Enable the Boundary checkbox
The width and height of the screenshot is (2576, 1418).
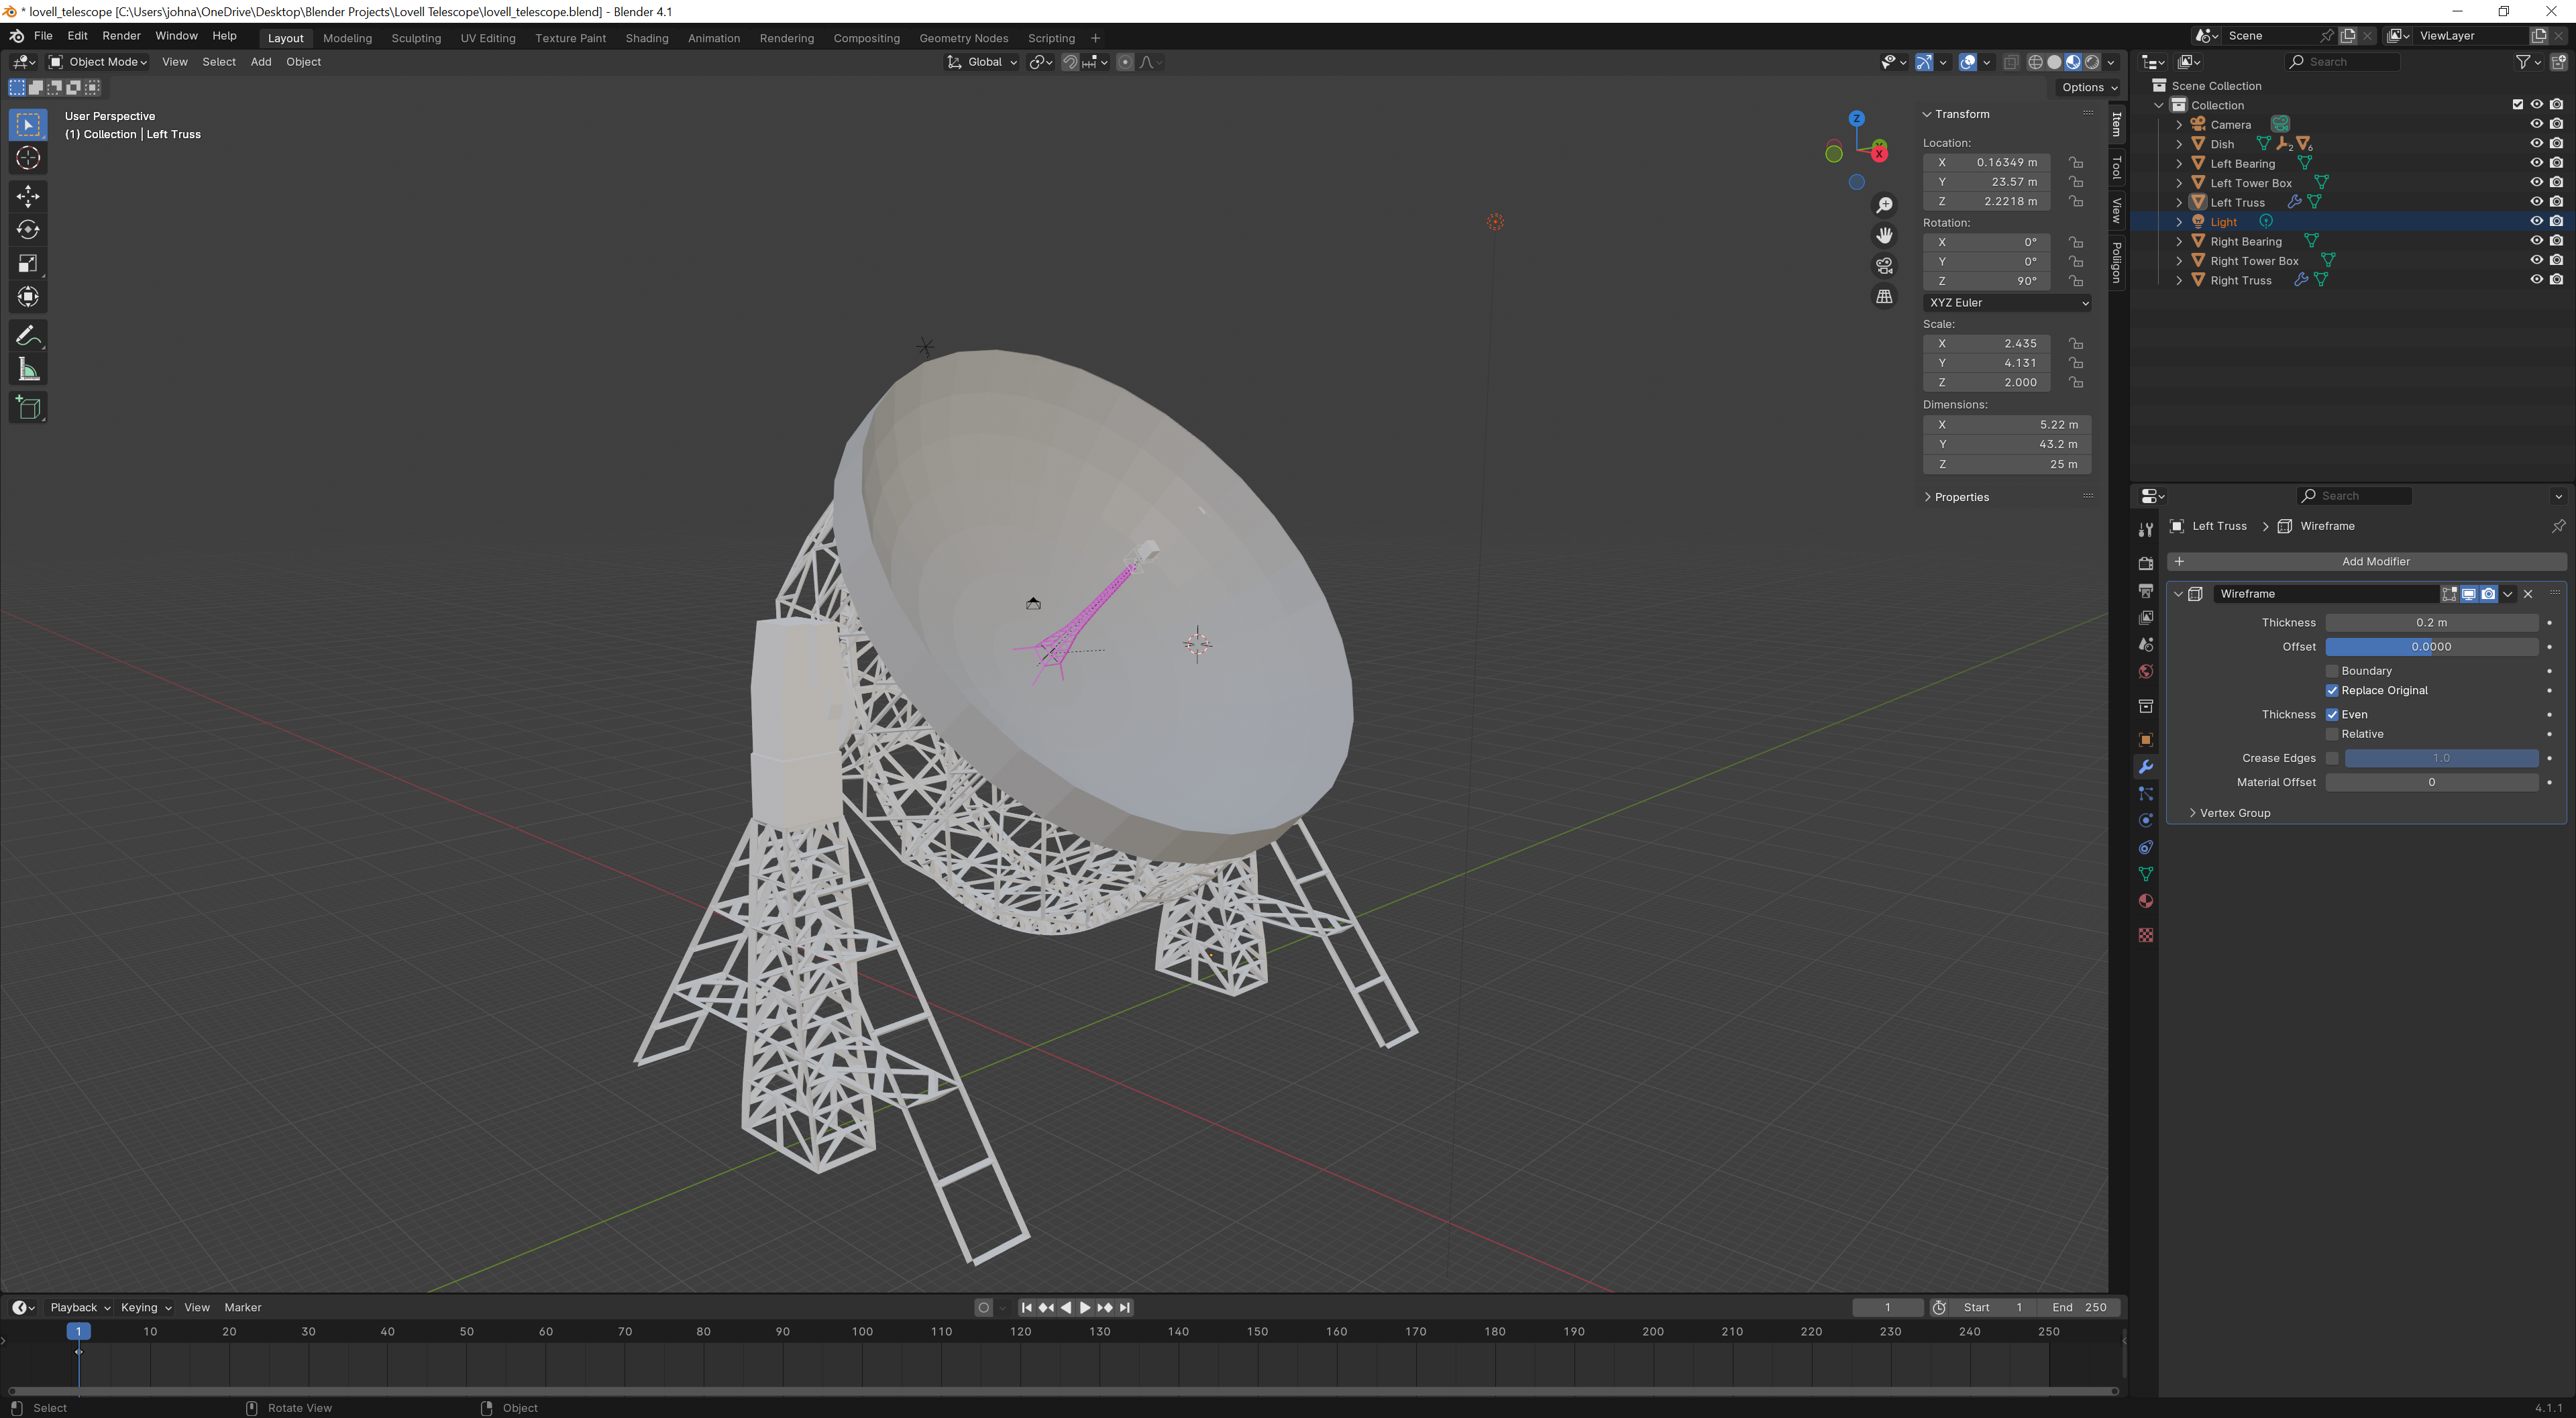(x=2332, y=671)
